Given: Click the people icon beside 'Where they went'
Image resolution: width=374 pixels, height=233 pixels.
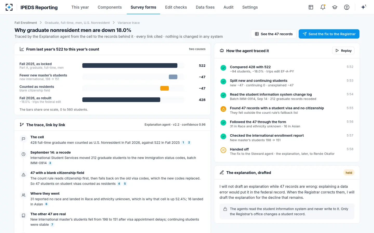Looking at the screenshot, I should point(23,195).
